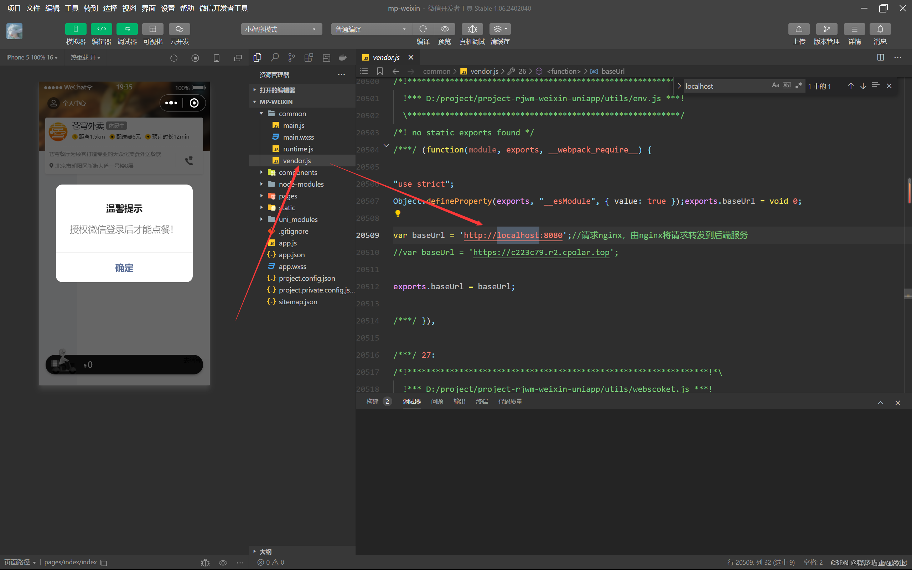Image resolution: width=912 pixels, height=570 pixels.
Task: Click the split editor icon
Action: pos(880,57)
